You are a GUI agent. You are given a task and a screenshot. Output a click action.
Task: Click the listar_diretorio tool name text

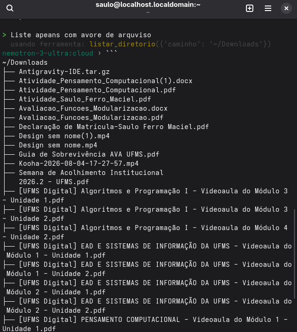122,44
